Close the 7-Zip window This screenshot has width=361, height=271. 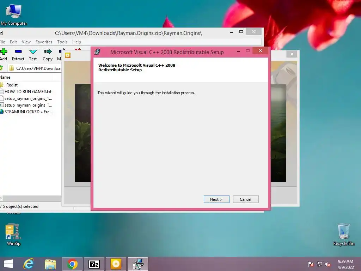(254, 31)
